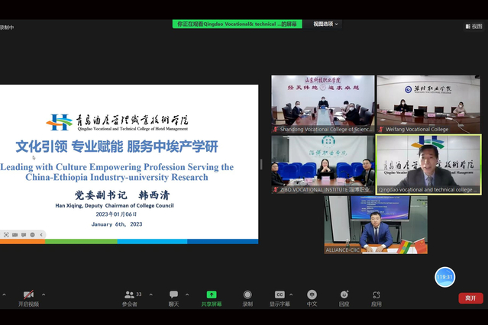Click the green Share Screen (共享屏幕) icon

(212, 294)
